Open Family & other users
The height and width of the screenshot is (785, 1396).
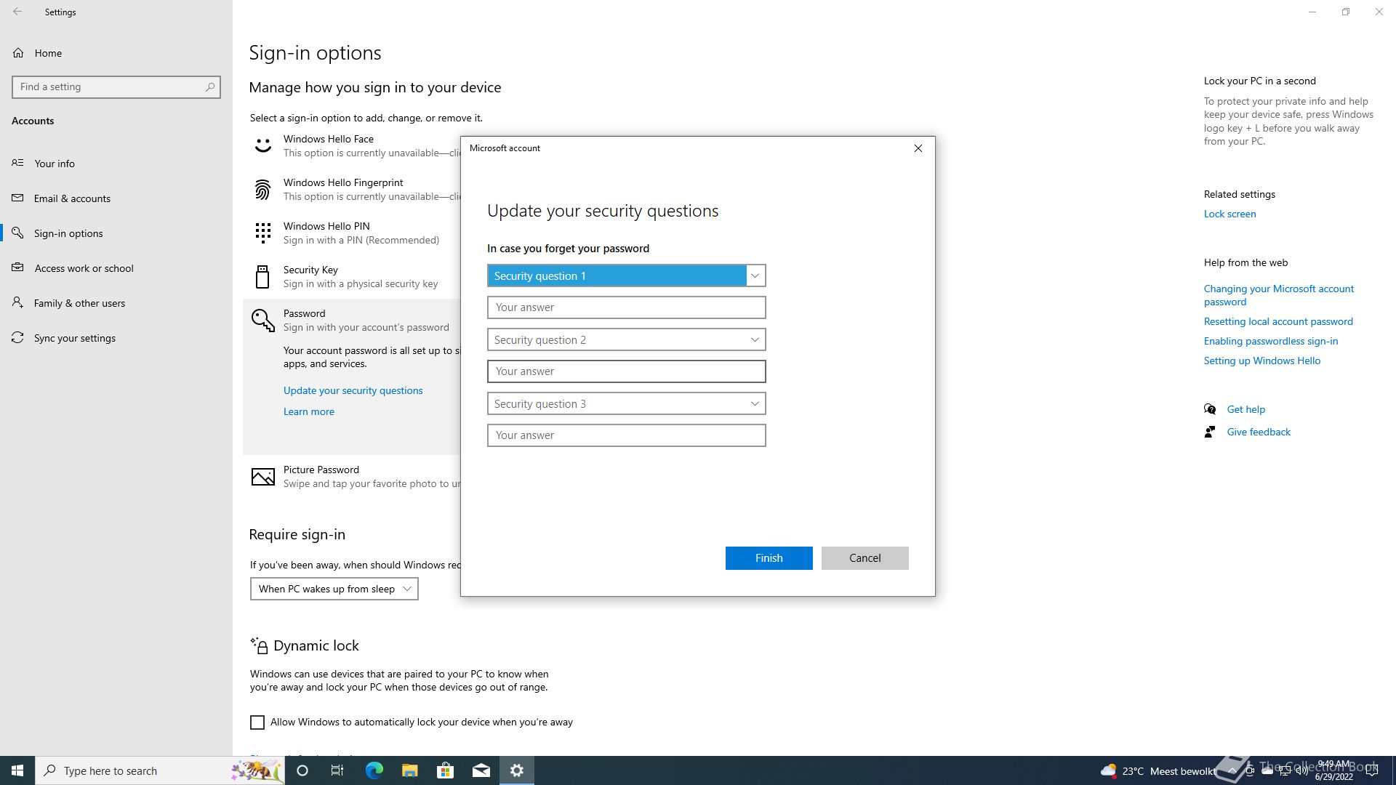pos(116,303)
